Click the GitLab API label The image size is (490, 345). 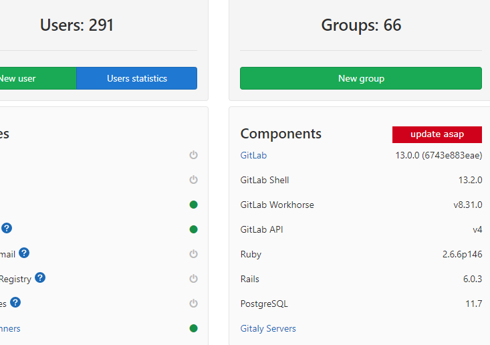pos(261,229)
